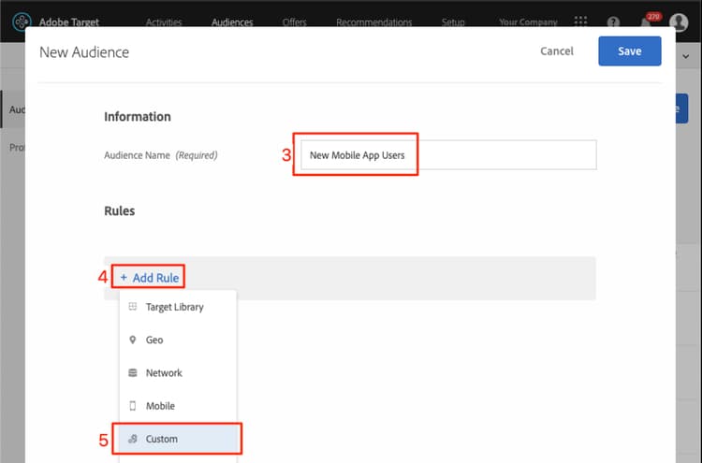
Task: Select Target Library from the rule menu
Action: pyautogui.click(x=174, y=307)
